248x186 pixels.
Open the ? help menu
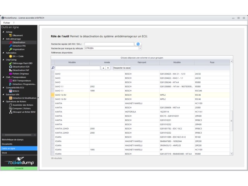[x=14, y=23]
